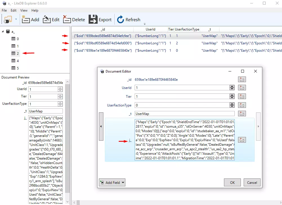
Task: Open the View menu
Action: 24,10
